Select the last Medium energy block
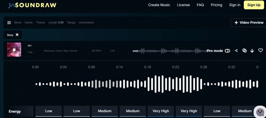 pyautogui.click(x=245, y=111)
